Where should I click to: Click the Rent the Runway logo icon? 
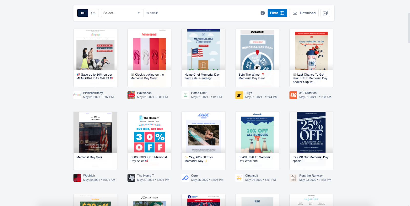pyautogui.click(x=293, y=178)
